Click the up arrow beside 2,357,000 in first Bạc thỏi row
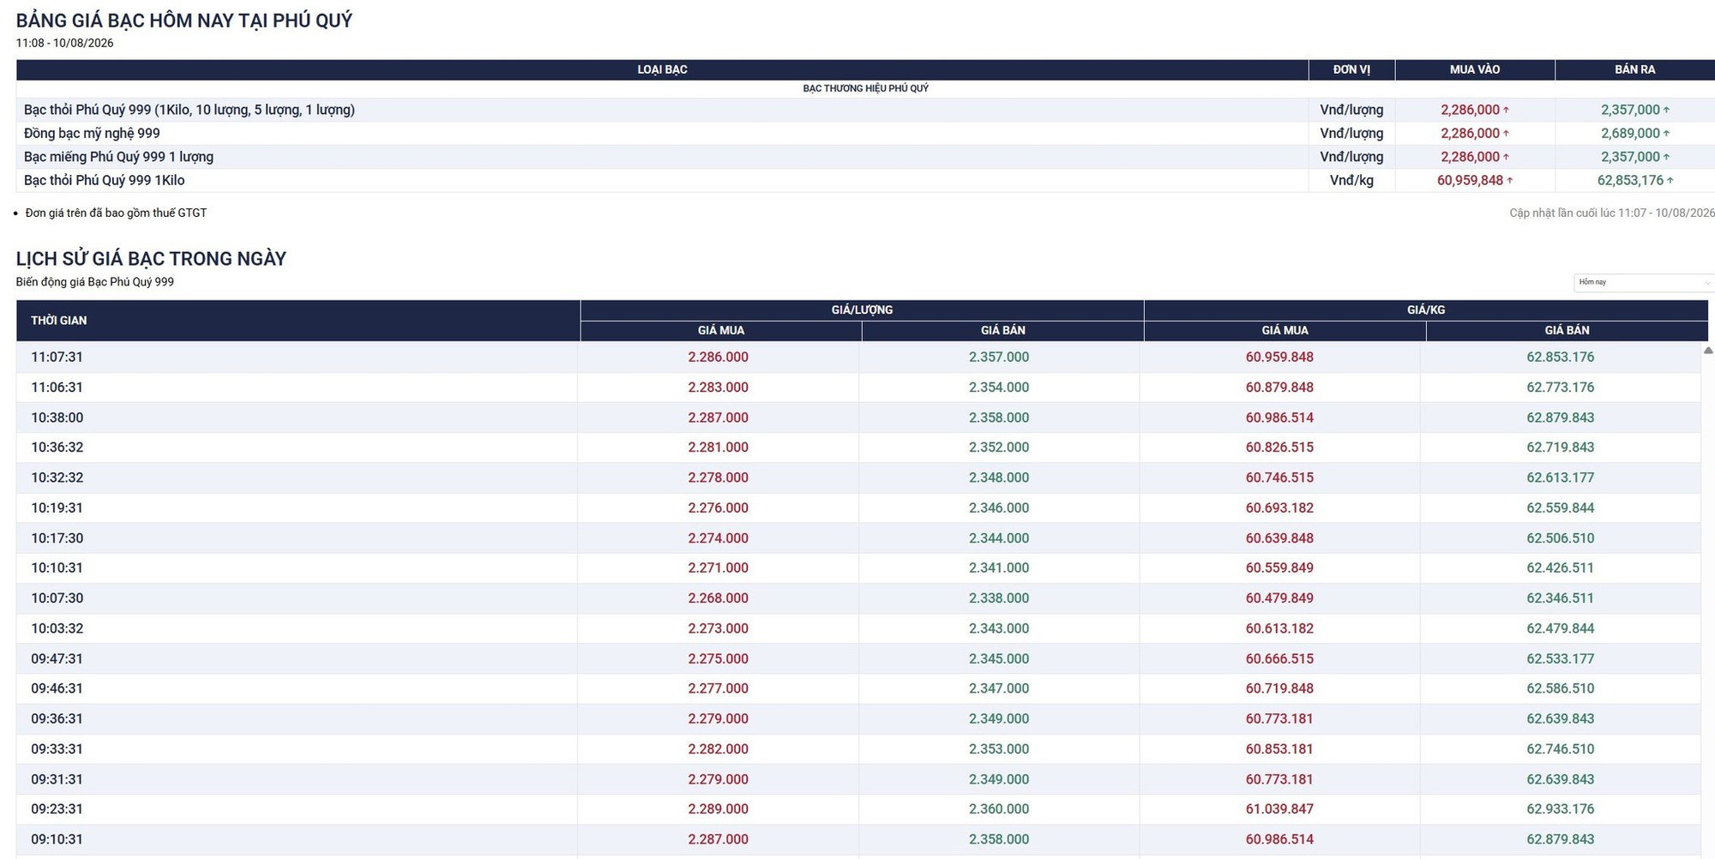 click(1666, 110)
